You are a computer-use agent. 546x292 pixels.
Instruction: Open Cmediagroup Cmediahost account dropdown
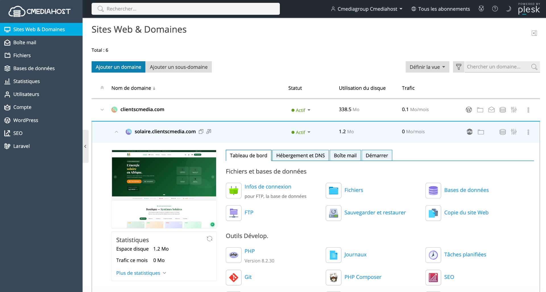click(367, 9)
